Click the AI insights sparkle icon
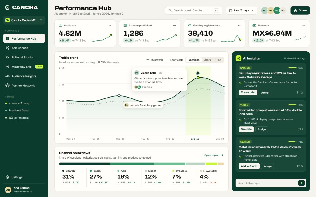 [x=239, y=58]
